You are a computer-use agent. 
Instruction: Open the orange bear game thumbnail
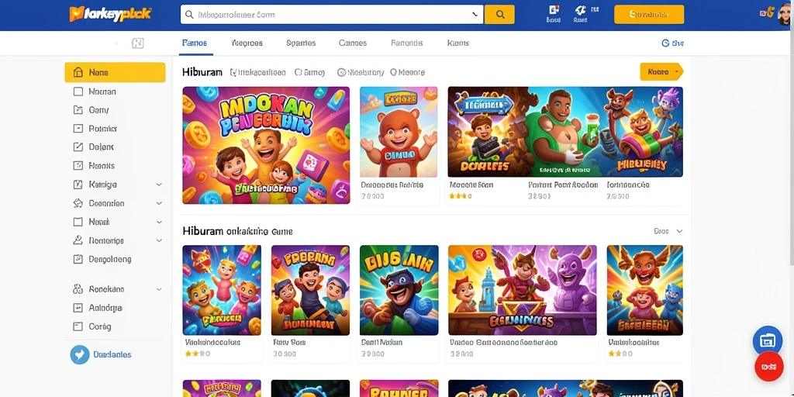(x=399, y=132)
